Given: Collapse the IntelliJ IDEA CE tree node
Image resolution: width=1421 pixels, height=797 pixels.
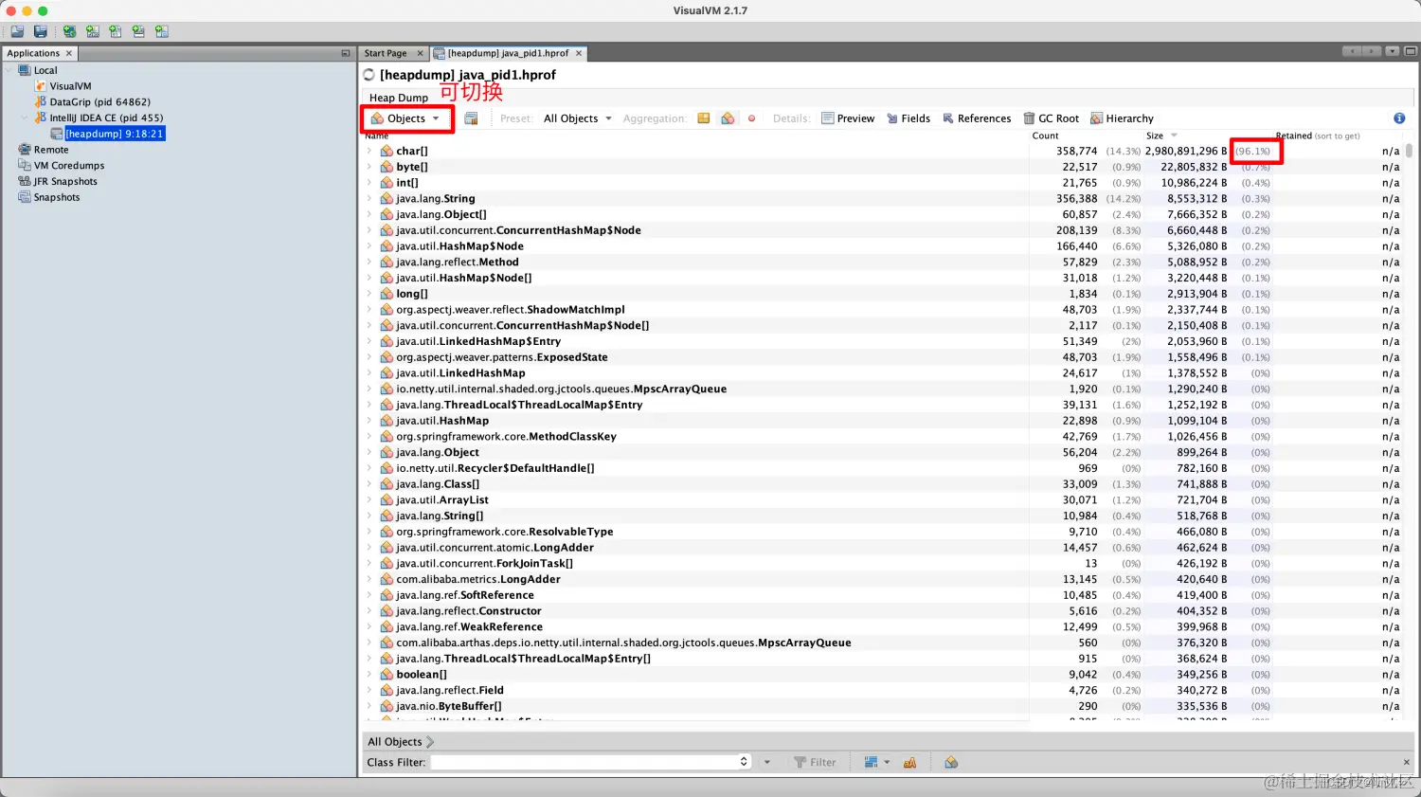Looking at the screenshot, I should 25,118.
